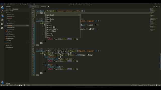Open .gitignore in the explorer
The image size is (161, 90).
pos(17,33)
